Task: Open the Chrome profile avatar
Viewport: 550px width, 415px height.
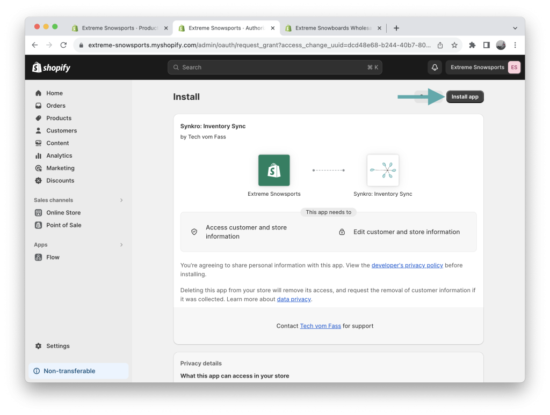Action: click(x=501, y=45)
